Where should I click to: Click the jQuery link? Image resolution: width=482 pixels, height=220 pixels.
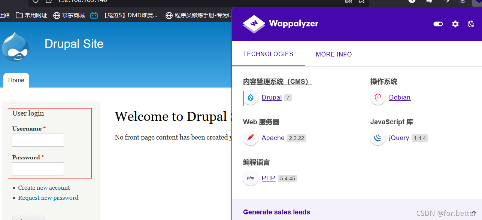(399, 138)
